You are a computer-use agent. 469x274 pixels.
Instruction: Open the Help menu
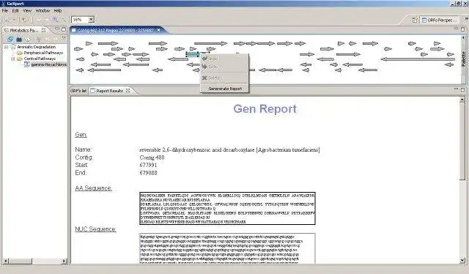[58, 10]
